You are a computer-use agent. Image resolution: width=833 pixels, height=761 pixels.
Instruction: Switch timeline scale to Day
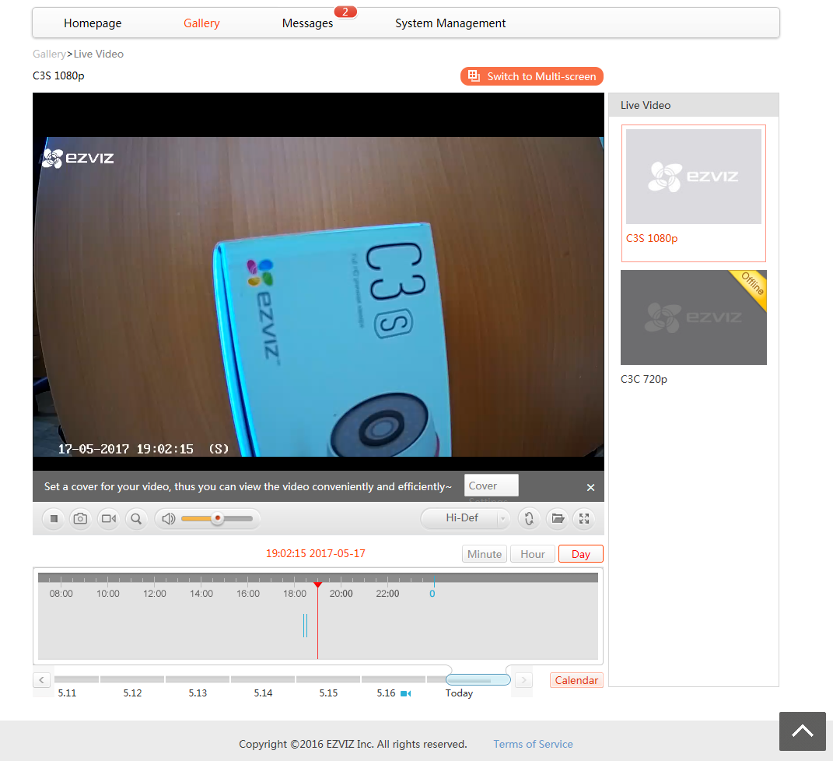(581, 554)
